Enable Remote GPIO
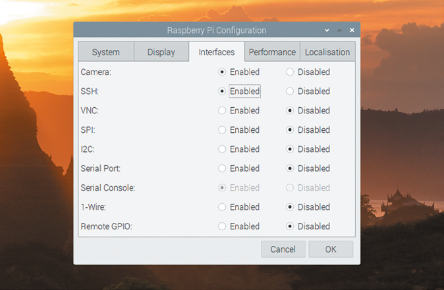This screenshot has height=290, width=444. 222,226
